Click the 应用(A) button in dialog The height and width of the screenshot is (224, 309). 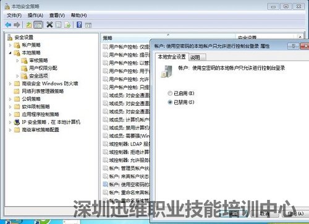click(x=295, y=213)
